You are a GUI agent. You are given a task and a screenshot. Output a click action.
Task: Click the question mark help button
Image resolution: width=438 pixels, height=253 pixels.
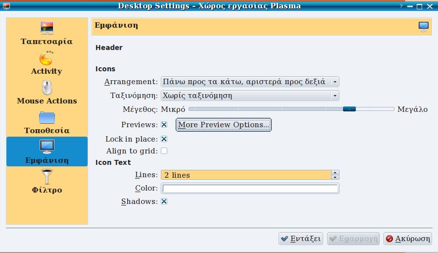[401, 6]
